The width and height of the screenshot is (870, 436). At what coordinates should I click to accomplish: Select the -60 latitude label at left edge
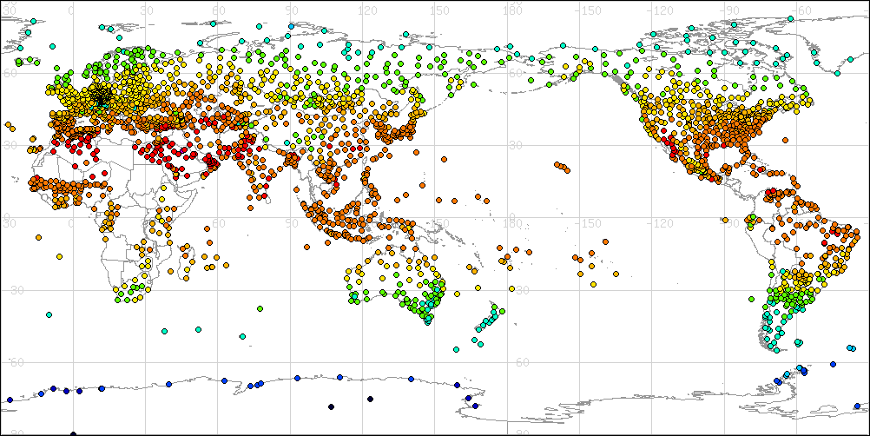(10, 362)
